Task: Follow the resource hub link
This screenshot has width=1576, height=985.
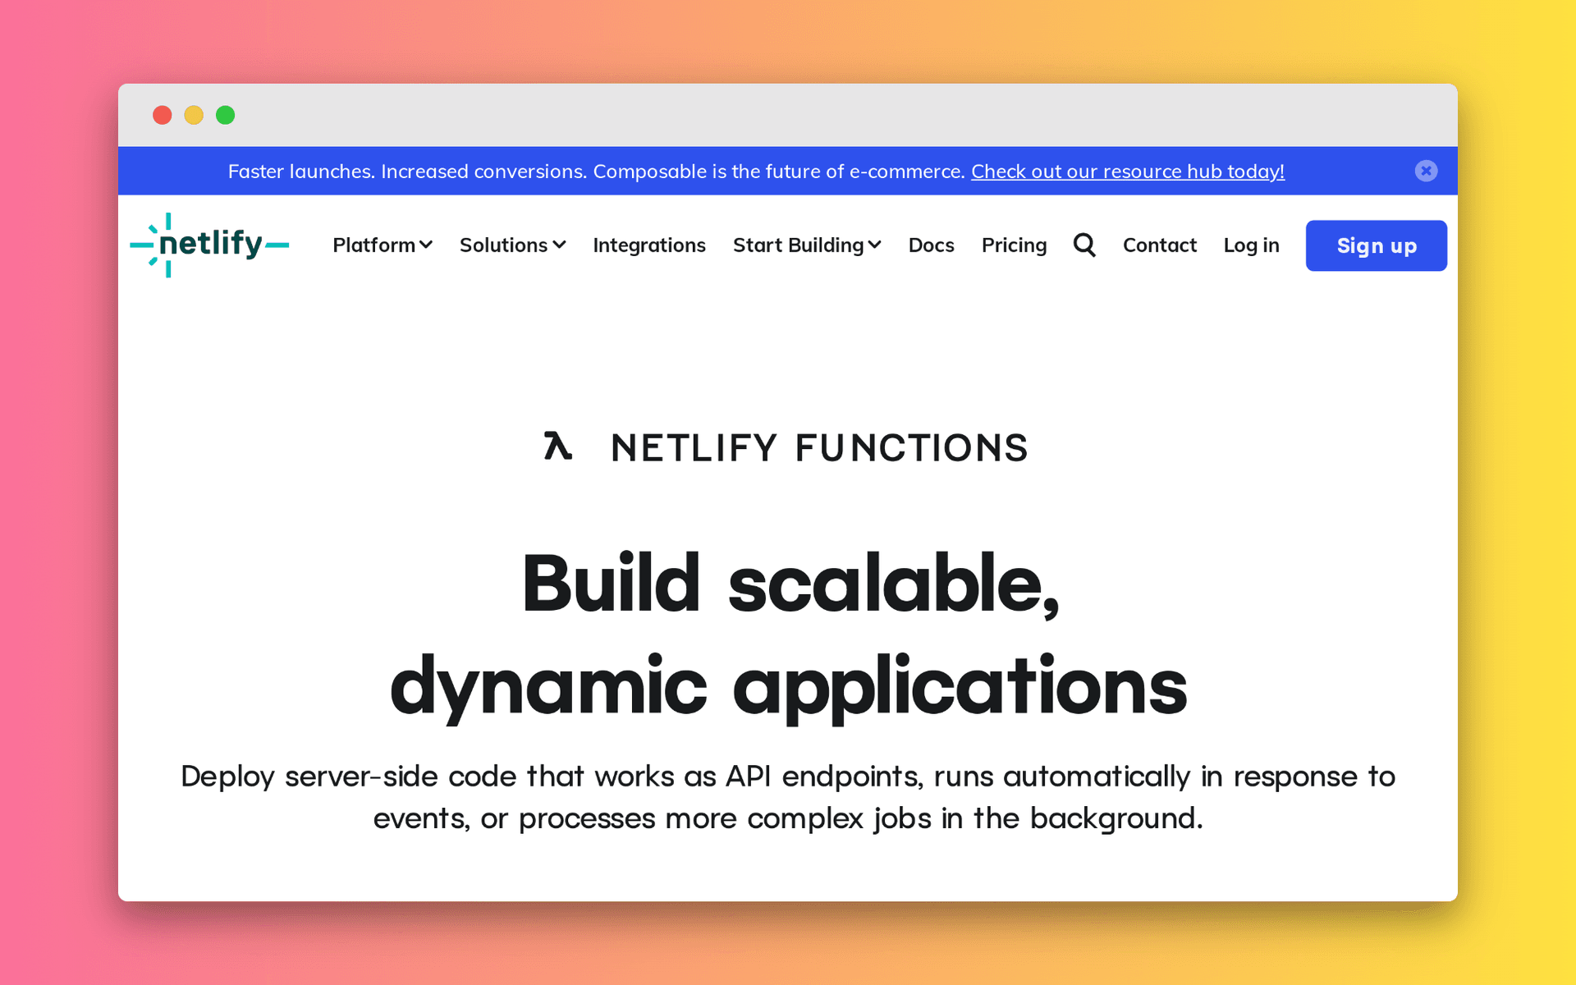Action: point(1128,171)
